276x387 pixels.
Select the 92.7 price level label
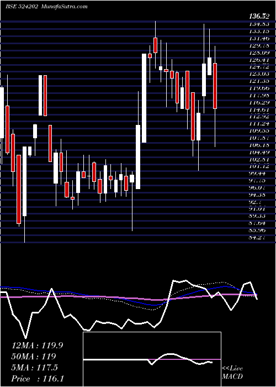[256, 202]
